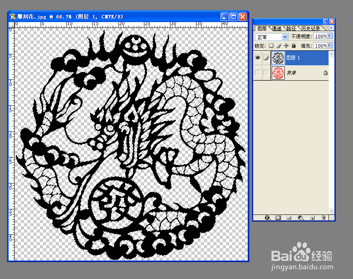This screenshot has width=353, height=279.
Task: Hide 图层 1 using the eye icon
Action: [x=258, y=58]
